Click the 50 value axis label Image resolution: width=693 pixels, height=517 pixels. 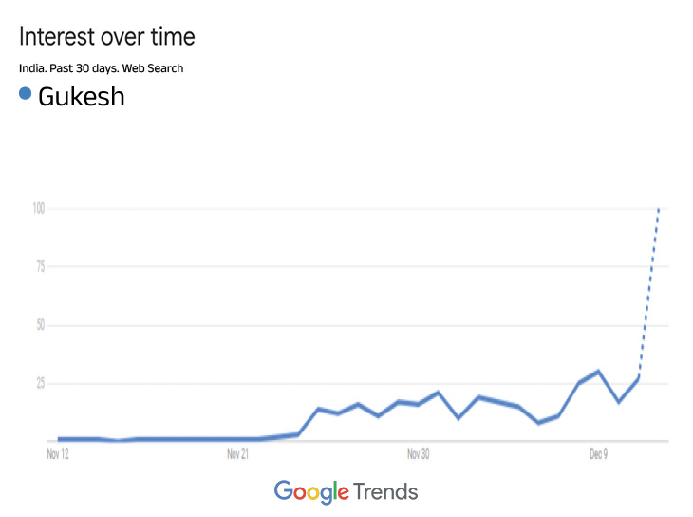click(41, 325)
